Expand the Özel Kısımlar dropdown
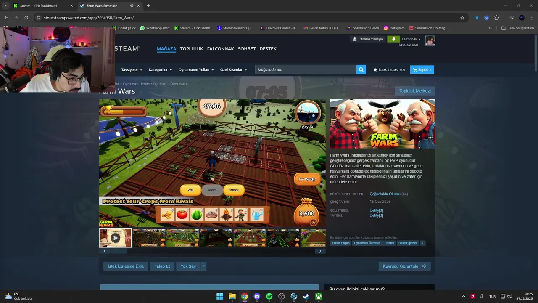Screen dimensions: 538x303 (234, 70)
